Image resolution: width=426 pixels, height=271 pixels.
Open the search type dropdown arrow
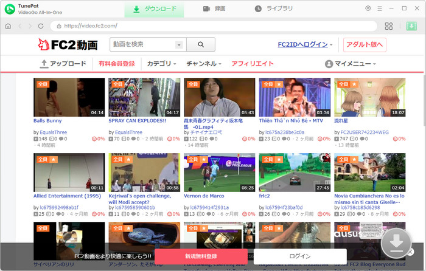(179, 45)
